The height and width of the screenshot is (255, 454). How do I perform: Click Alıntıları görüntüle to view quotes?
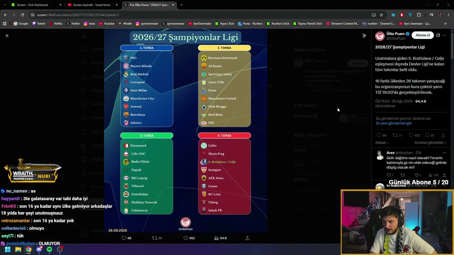(x=430, y=142)
